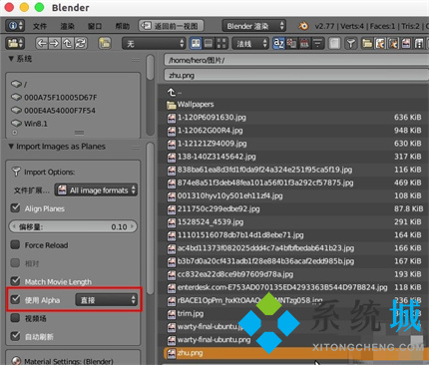Open the 窗口 menu
429x365 pixels.
95,26
